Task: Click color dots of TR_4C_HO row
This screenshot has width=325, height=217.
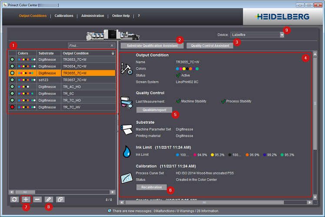Action: 23,86
